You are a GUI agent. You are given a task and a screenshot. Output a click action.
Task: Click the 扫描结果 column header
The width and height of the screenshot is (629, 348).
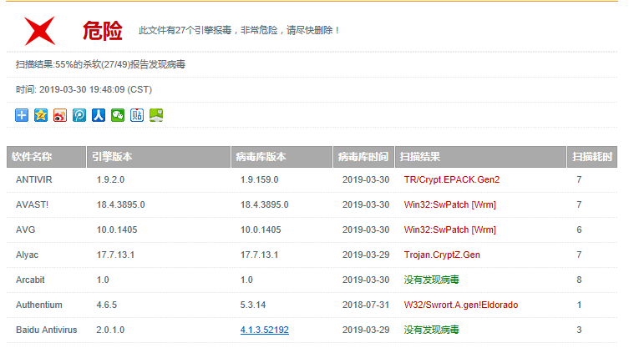pos(480,157)
